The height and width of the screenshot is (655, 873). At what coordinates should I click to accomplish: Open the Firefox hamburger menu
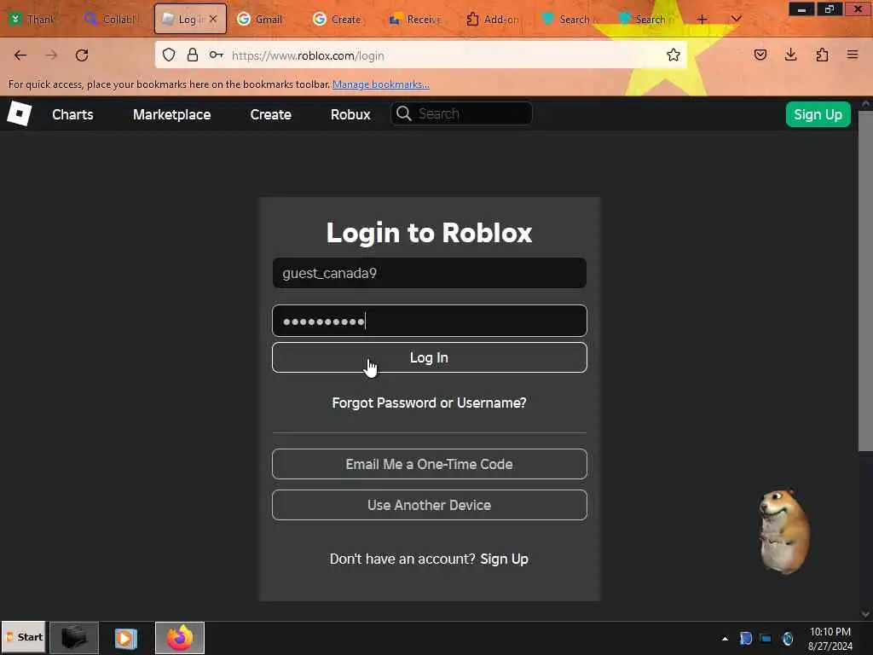tap(853, 55)
